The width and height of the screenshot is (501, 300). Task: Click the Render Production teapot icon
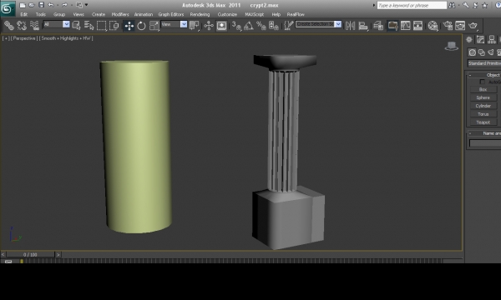click(x=473, y=26)
